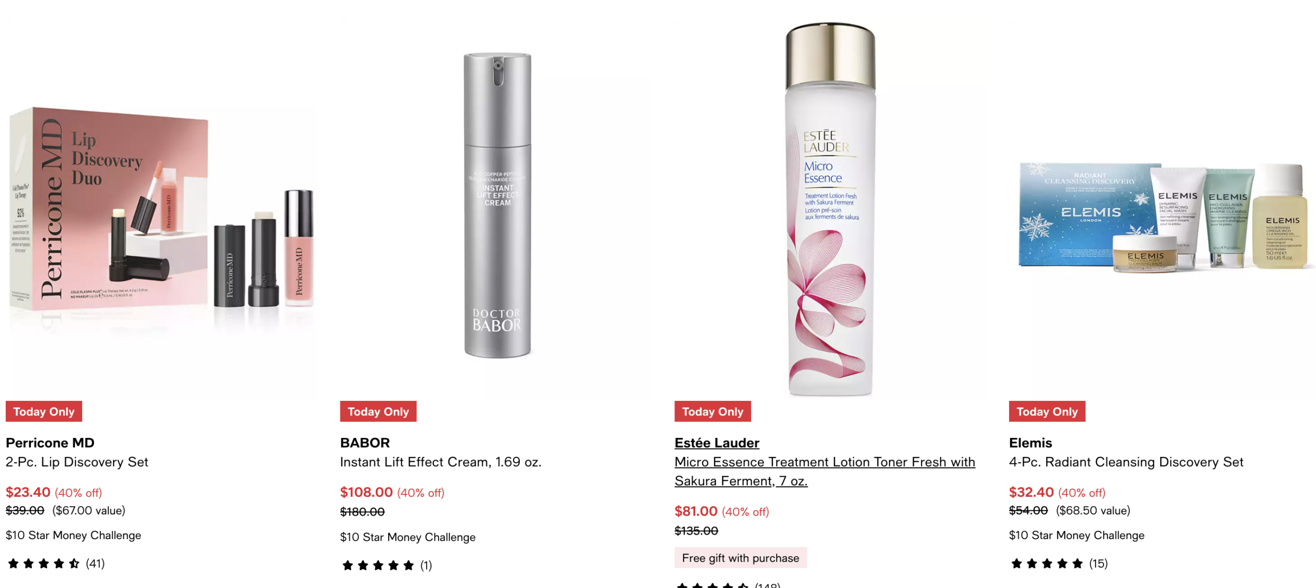1316x588 pixels.
Task: Open Micro Essence Treatment Lotion Toner link
Action: (x=825, y=471)
